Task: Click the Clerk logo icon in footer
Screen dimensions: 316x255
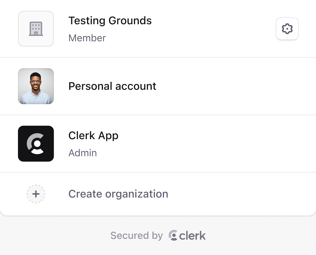Action: [x=173, y=235]
